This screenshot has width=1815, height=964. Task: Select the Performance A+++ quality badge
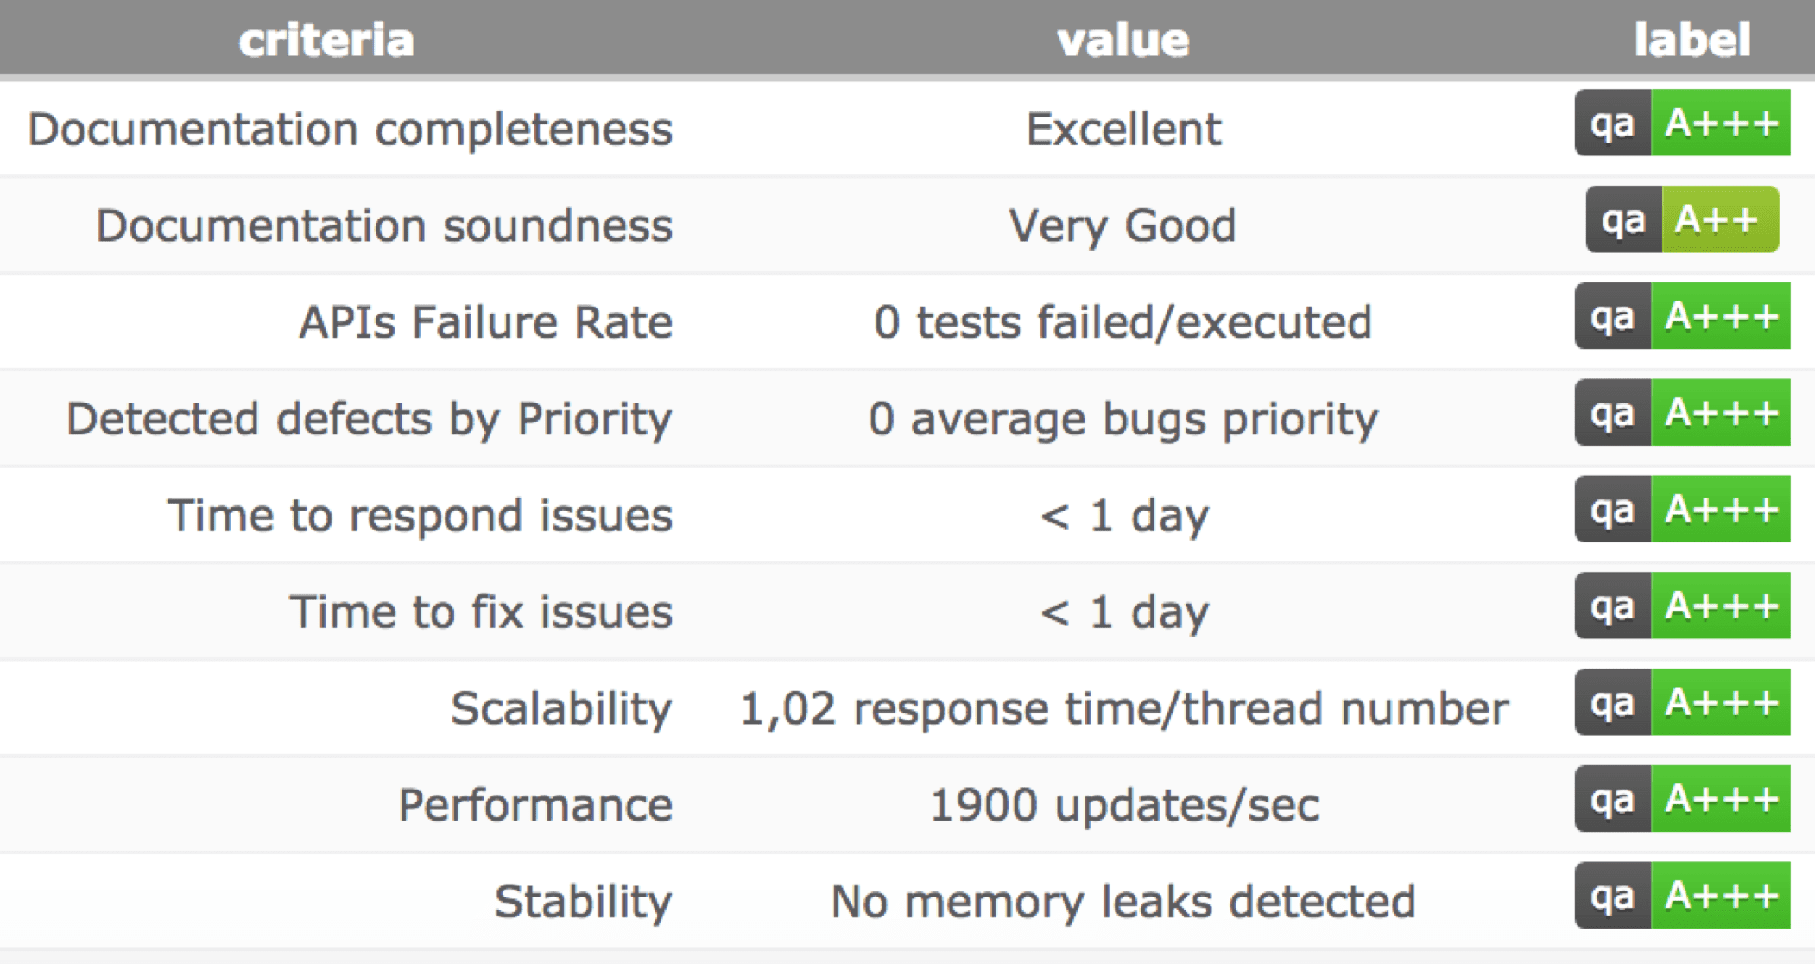tap(1682, 799)
